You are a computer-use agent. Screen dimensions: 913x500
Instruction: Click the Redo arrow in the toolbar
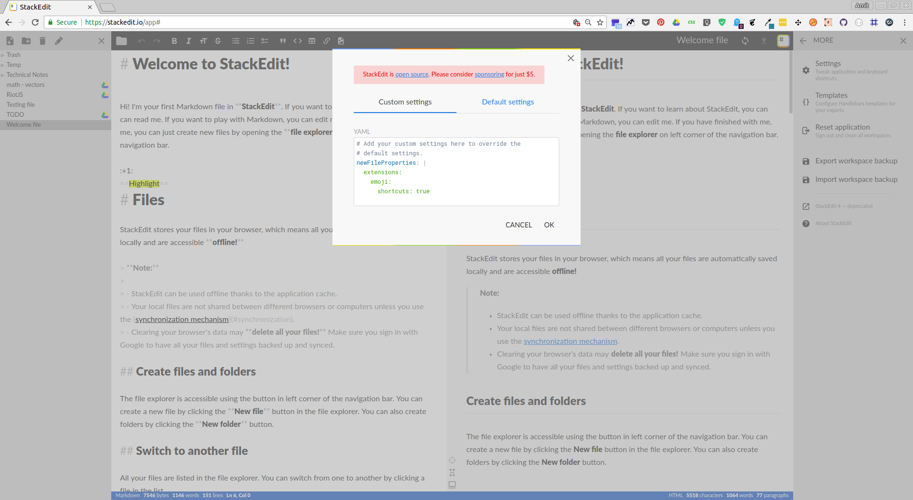click(x=156, y=41)
